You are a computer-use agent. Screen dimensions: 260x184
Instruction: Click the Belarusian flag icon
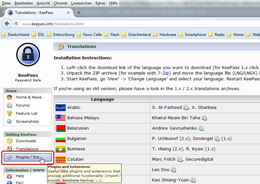pyautogui.click(x=60, y=128)
